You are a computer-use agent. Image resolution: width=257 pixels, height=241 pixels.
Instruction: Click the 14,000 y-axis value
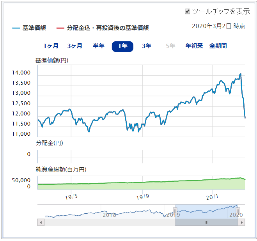[x=21, y=73]
